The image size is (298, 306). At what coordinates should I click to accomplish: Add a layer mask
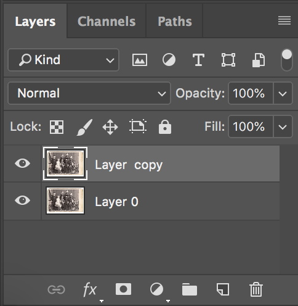click(123, 289)
